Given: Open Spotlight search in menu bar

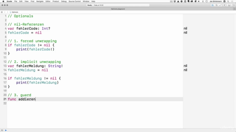Looking at the screenshot, I should click(228, 1).
